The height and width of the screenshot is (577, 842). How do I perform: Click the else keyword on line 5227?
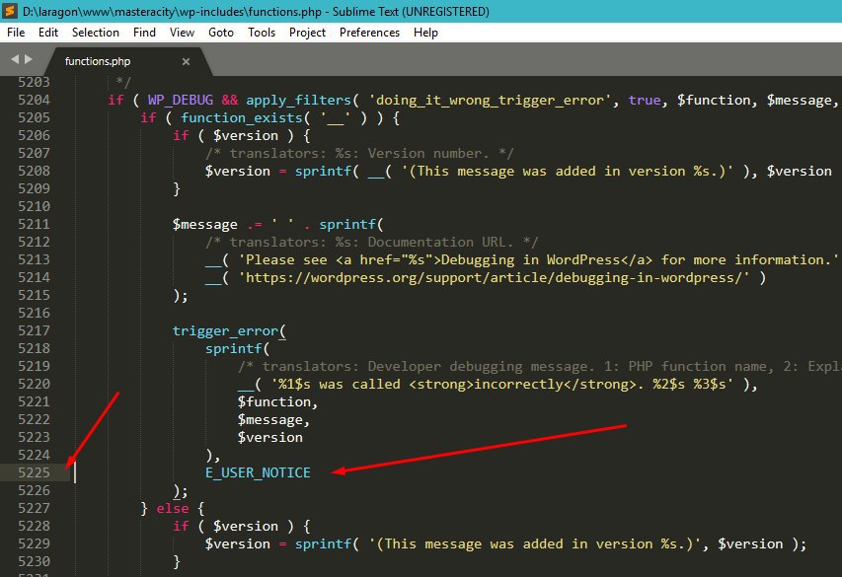pos(173,508)
